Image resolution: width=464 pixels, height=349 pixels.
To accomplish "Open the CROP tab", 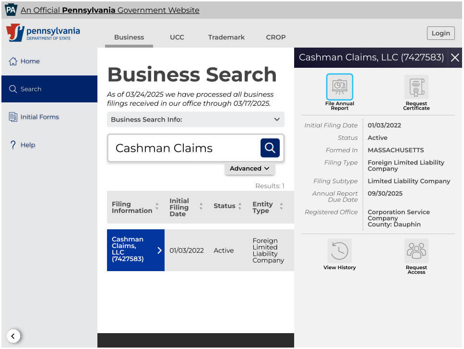I will coord(275,37).
